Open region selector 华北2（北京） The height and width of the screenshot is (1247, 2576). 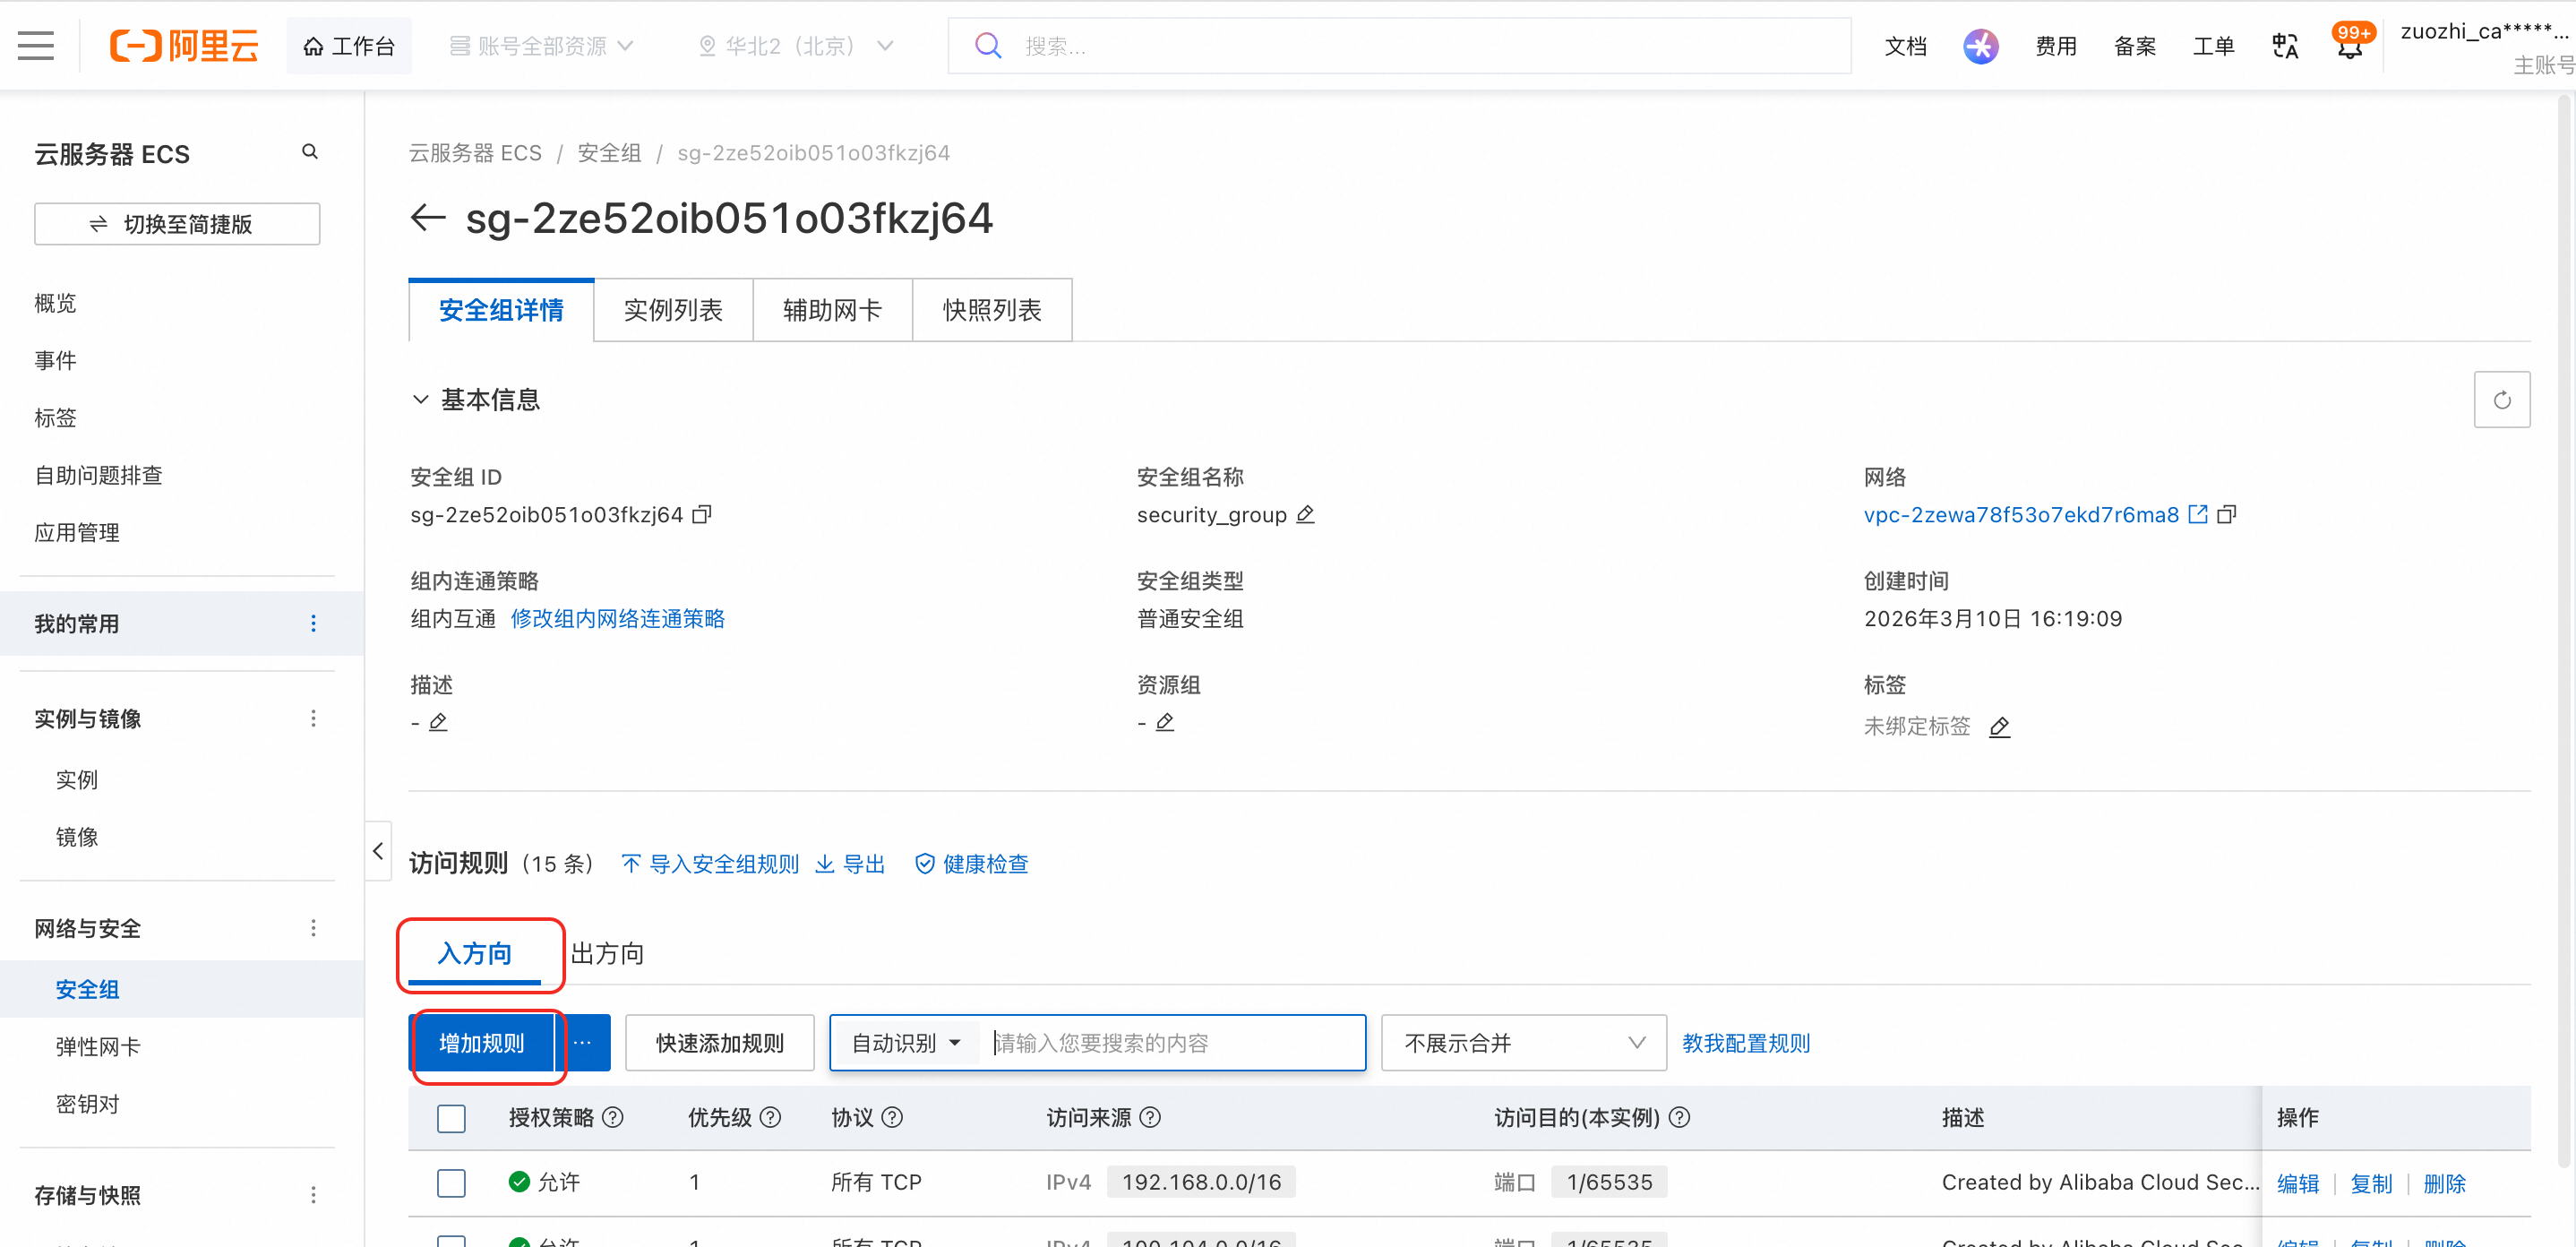click(795, 46)
